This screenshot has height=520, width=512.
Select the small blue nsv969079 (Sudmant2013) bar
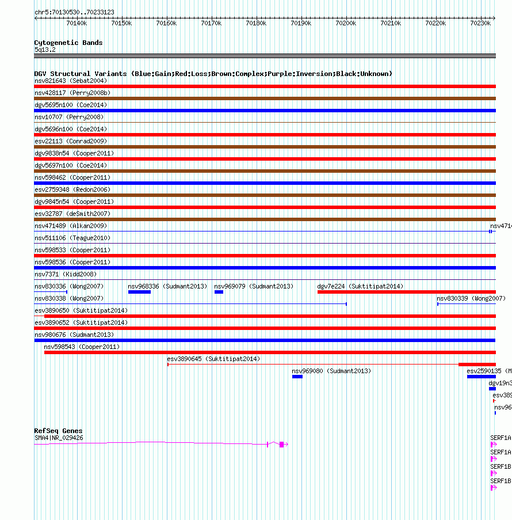pos(219,292)
